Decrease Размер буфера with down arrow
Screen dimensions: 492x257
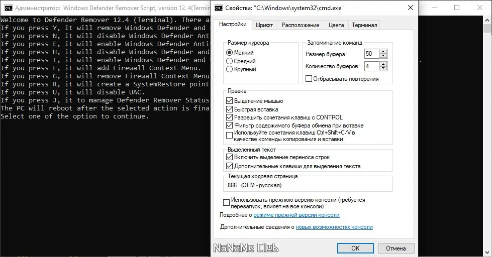point(383,56)
